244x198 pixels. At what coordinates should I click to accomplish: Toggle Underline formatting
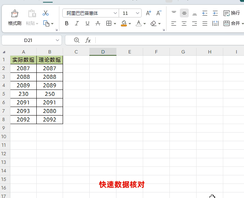[x=88, y=23]
